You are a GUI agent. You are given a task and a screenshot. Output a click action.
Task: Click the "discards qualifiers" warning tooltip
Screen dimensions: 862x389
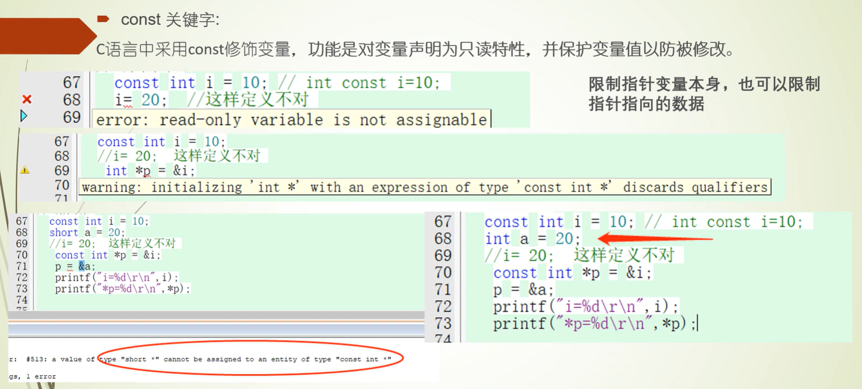424,187
